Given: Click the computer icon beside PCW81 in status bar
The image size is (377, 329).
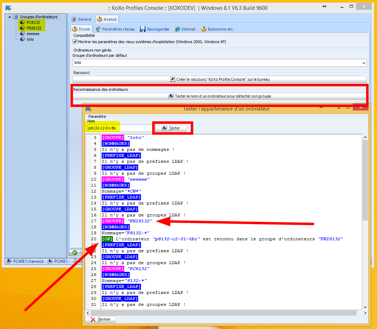Looking at the screenshot, I should click(x=50, y=261).
